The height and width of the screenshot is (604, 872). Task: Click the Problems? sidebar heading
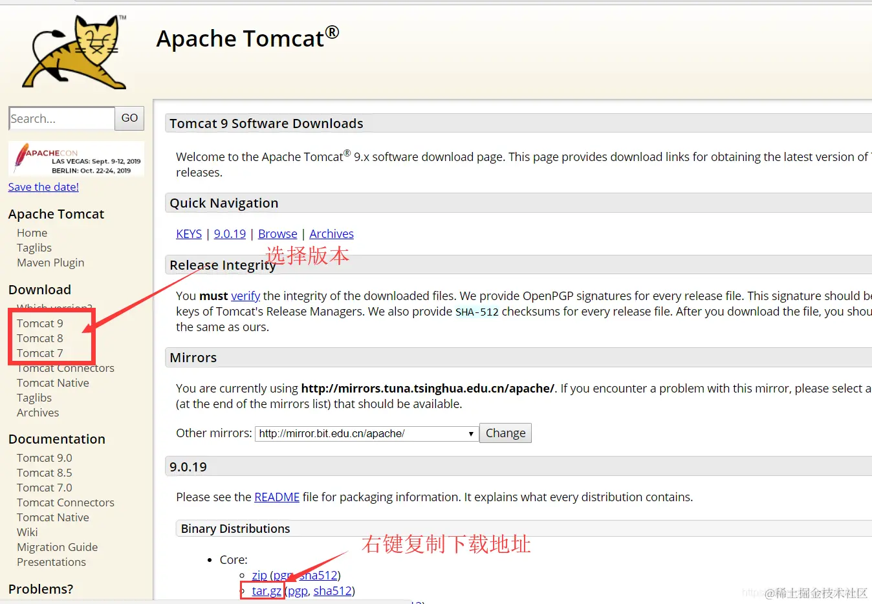41,589
